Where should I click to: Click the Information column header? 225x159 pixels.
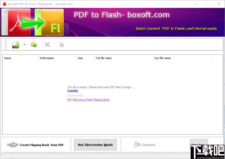(x=57, y=58)
